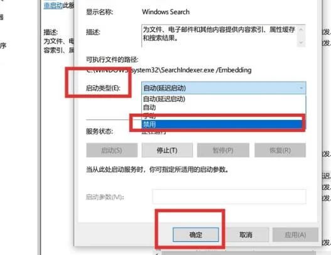Click the Windows Search display name

[x=166, y=12]
